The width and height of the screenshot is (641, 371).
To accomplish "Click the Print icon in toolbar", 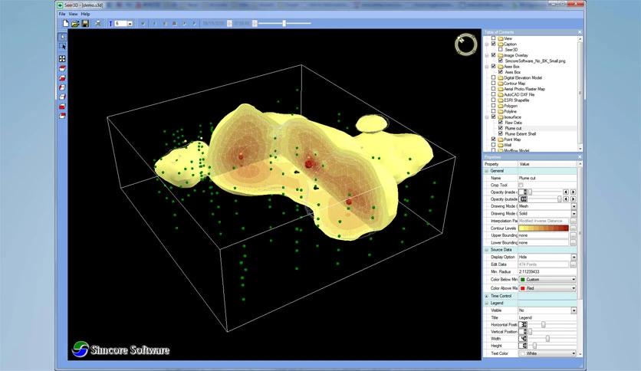I will [x=96, y=24].
